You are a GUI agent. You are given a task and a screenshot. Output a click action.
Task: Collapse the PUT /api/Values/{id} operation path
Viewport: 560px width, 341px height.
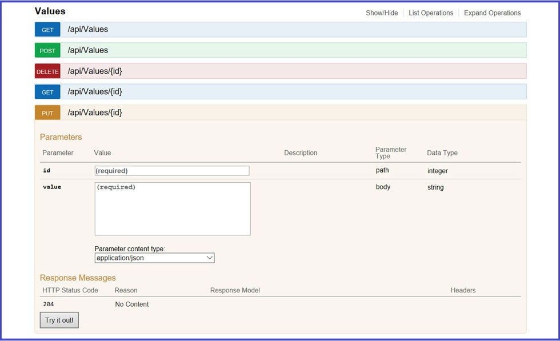click(x=95, y=113)
